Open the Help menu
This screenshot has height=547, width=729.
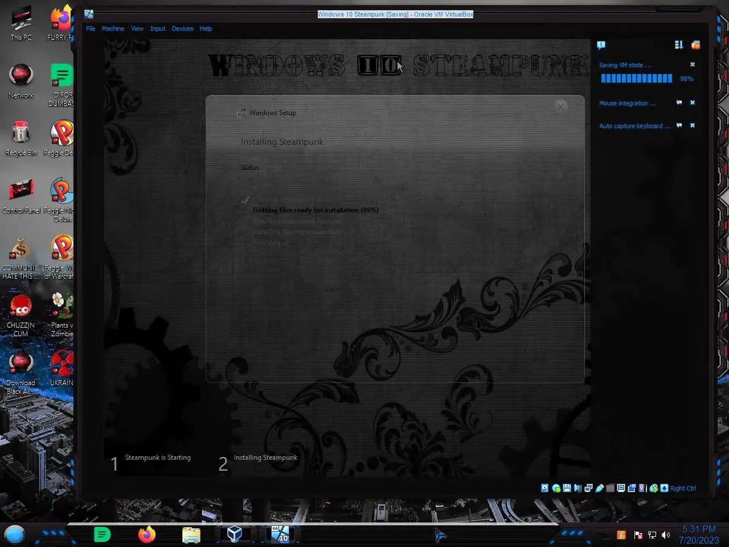click(206, 28)
